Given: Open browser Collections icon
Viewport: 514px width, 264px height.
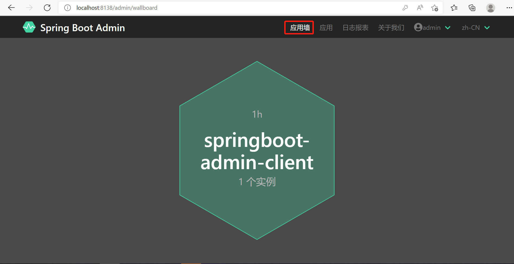Looking at the screenshot, I should click(472, 8).
